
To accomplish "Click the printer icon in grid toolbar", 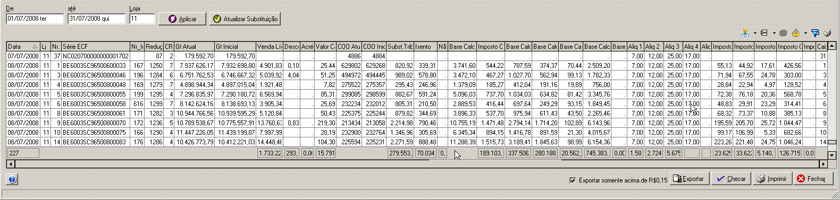I will click(827, 33).
